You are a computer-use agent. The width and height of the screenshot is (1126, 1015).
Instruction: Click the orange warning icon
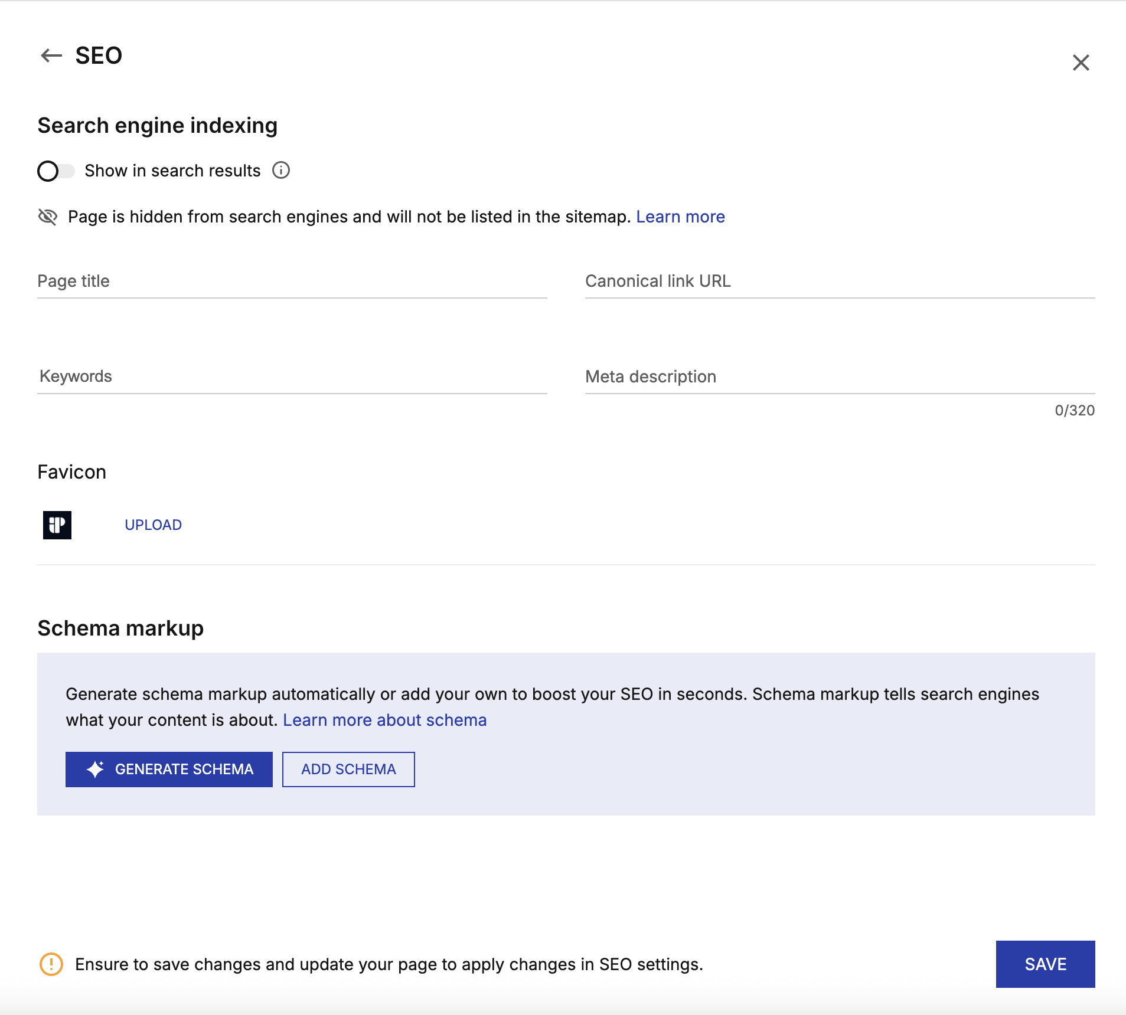(x=51, y=964)
